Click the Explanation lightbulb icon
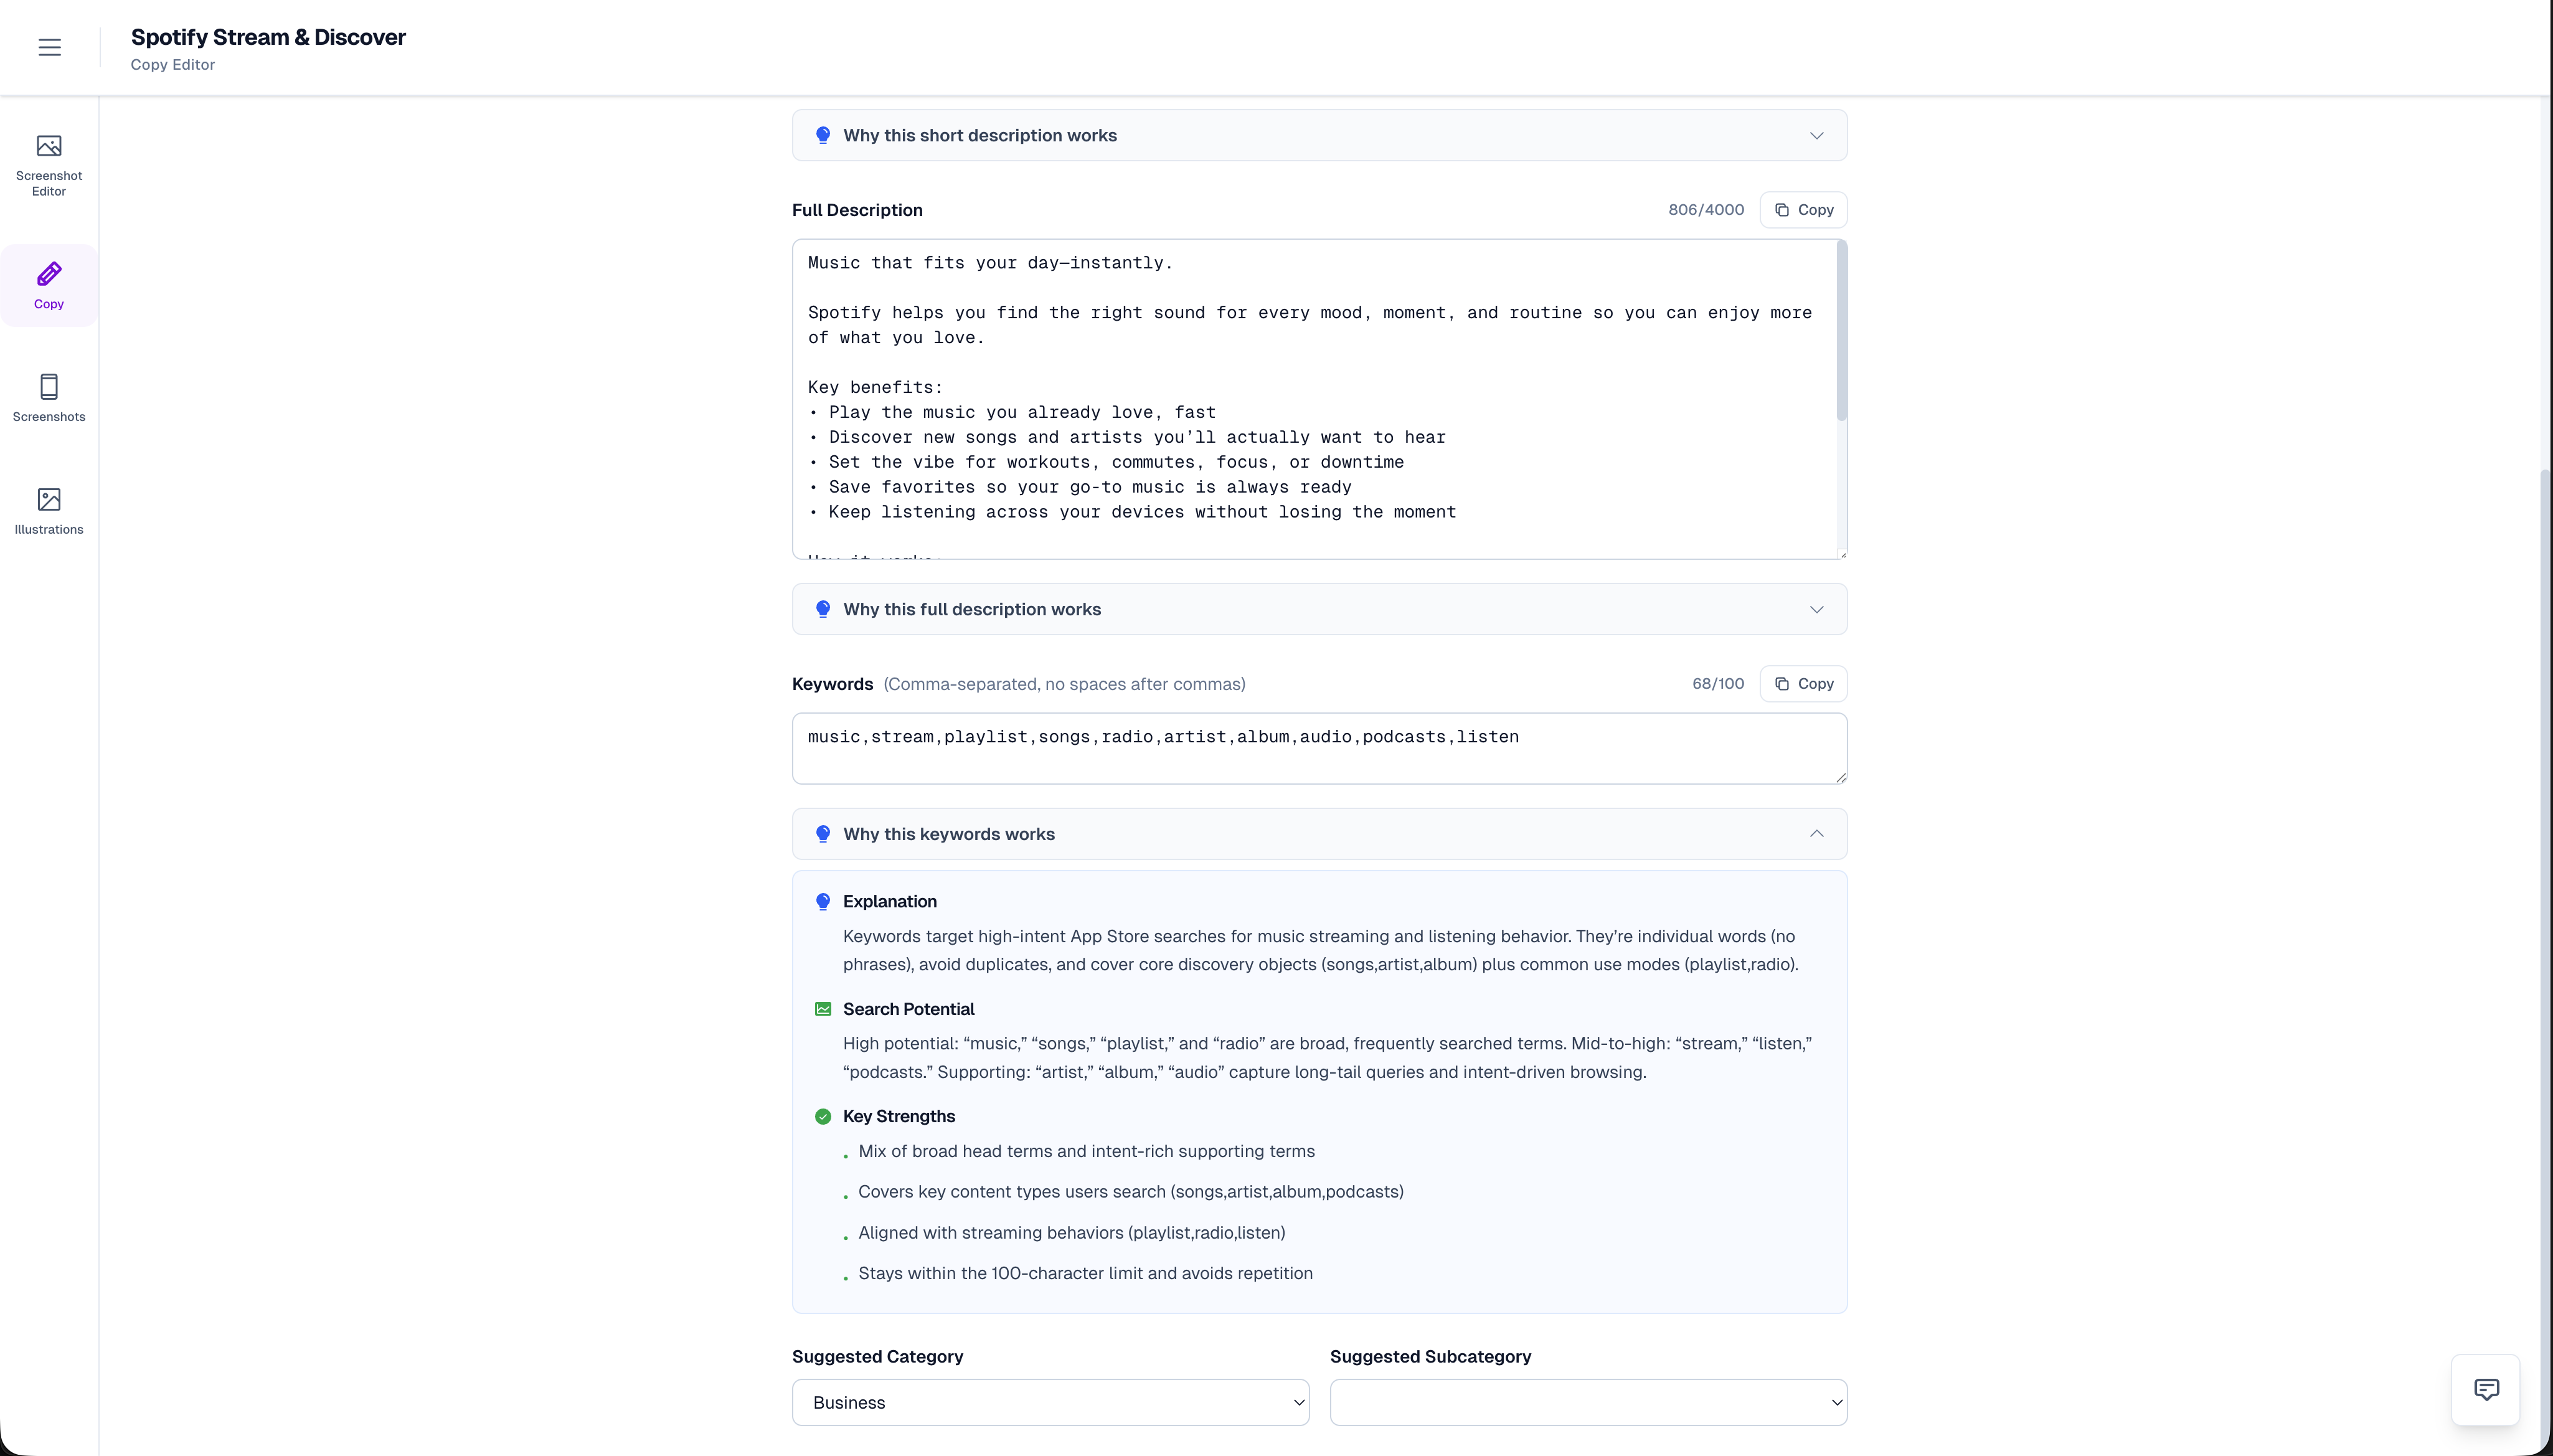 (x=823, y=902)
